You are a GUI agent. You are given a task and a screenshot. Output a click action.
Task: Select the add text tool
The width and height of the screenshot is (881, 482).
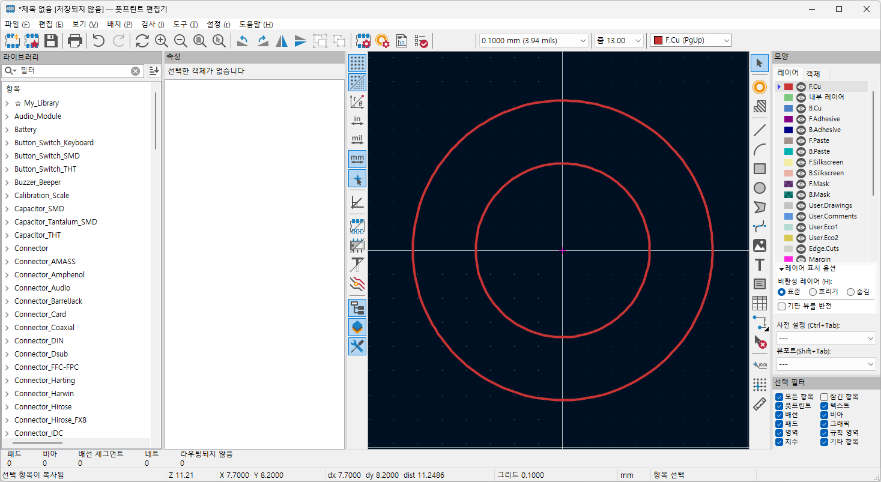pyautogui.click(x=760, y=265)
